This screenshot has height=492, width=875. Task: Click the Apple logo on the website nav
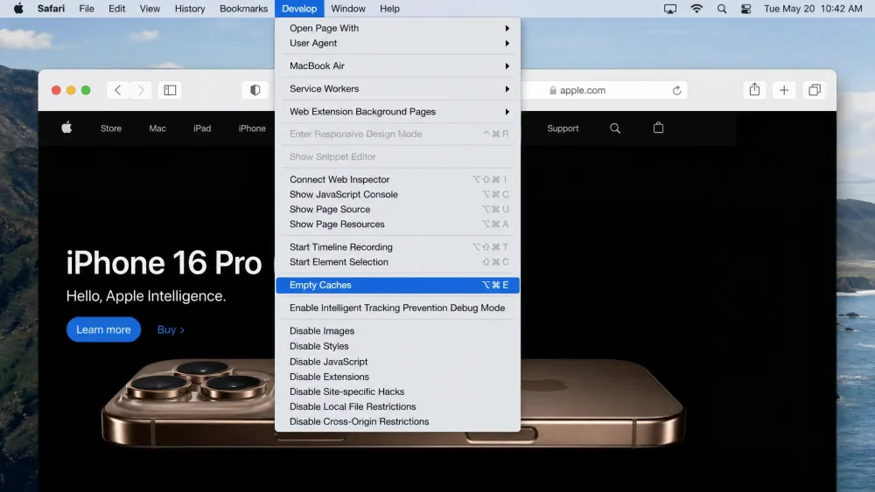tap(66, 128)
